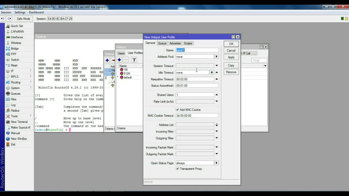
Task: Add a new hotspot user profile with plus
Action: point(119,60)
